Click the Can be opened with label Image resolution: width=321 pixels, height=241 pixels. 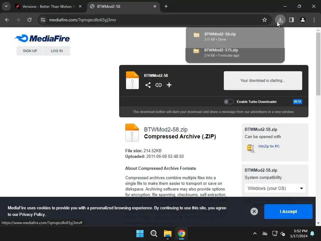[263, 137]
